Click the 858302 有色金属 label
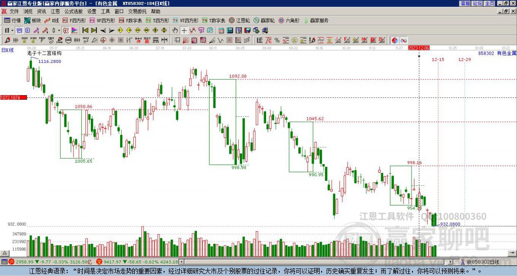The image size is (517, 276). click(x=497, y=53)
